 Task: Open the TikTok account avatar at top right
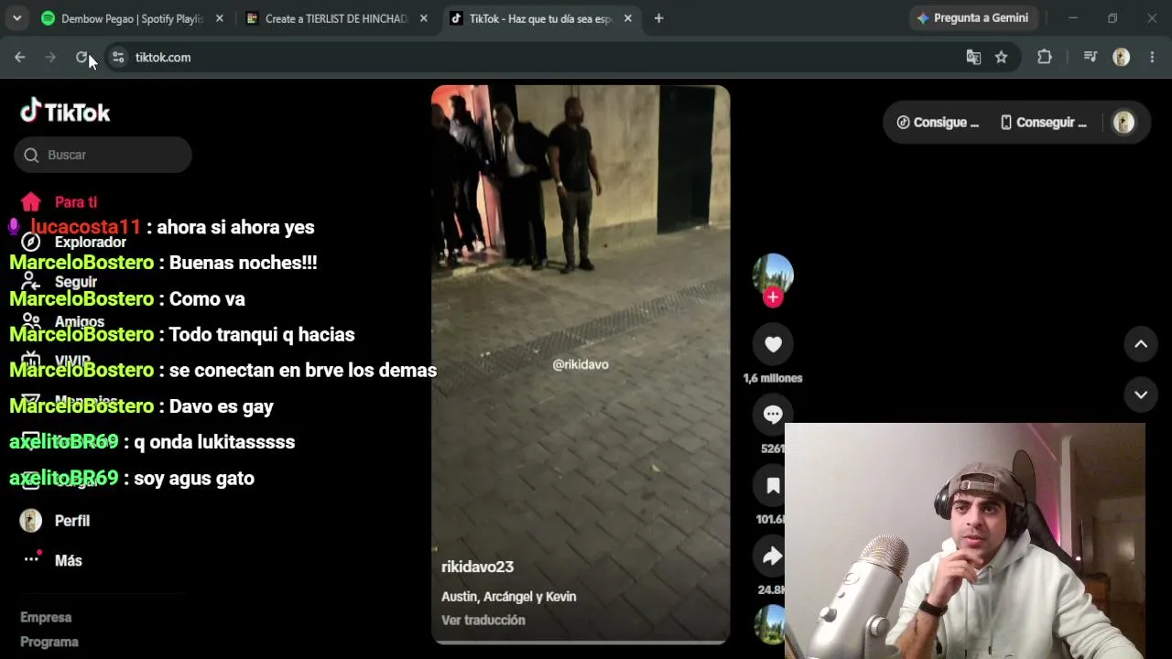pyautogui.click(x=1123, y=123)
